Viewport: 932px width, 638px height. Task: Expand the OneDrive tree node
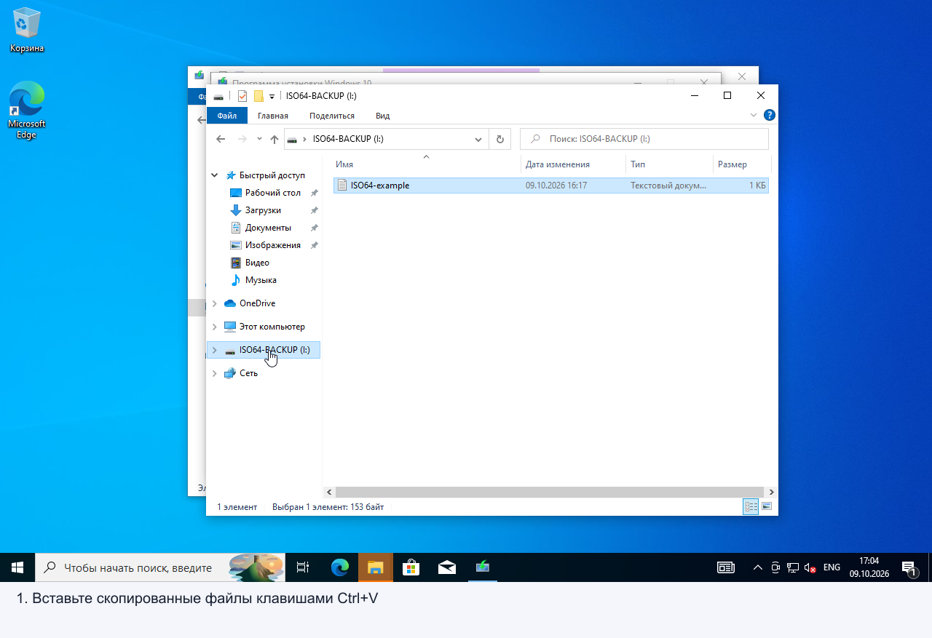(x=214, y=303)
